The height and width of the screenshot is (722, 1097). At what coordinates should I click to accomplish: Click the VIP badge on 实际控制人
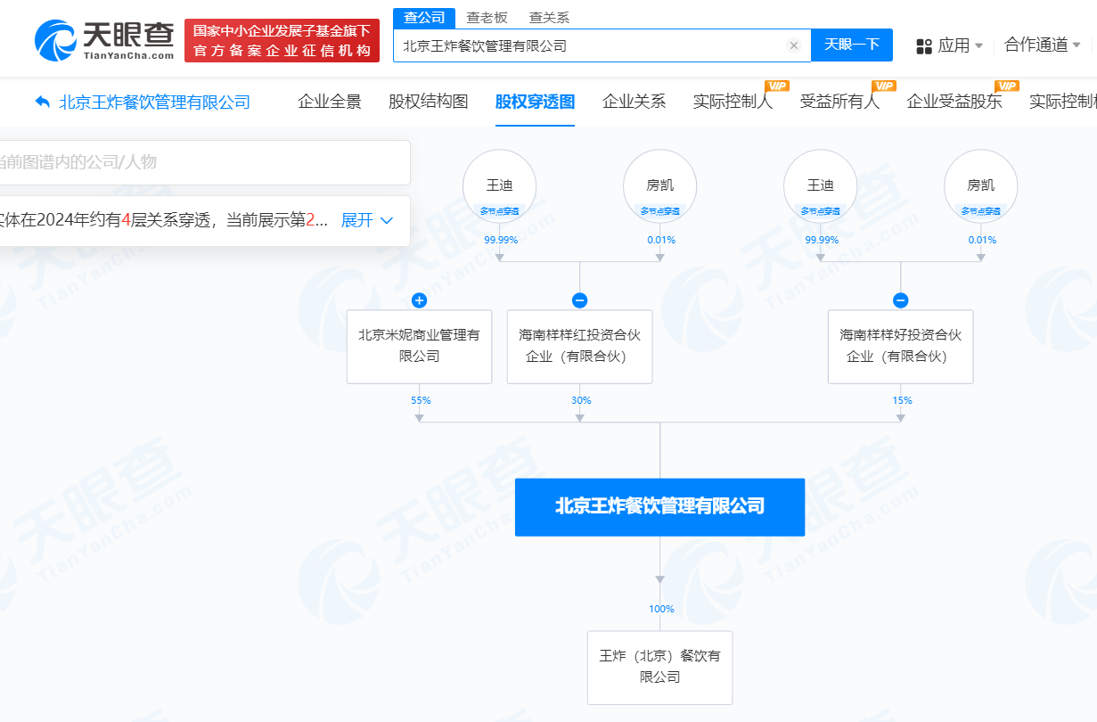point(774,88)
